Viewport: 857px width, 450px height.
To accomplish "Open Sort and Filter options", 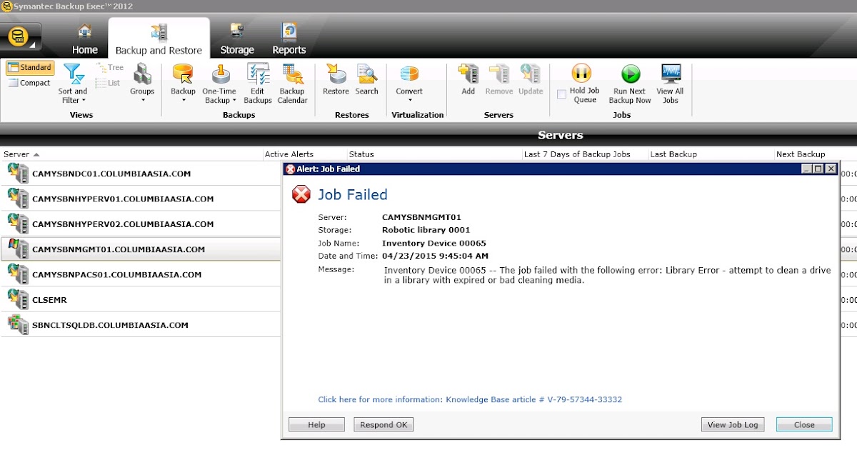I will [73, 84].
